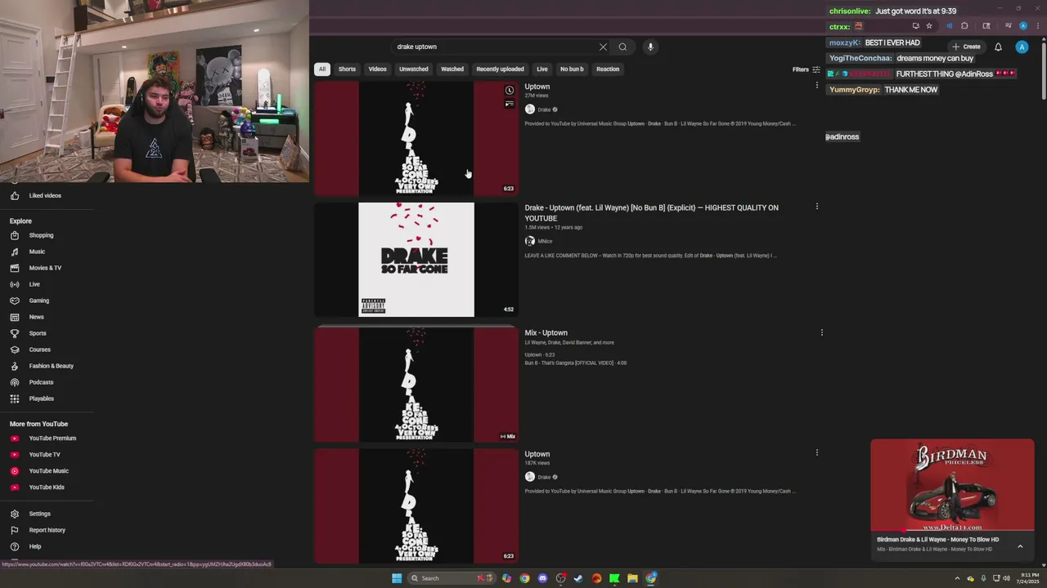
Task: Open more options for No Bun B result
Action: (x=816, y=207)
